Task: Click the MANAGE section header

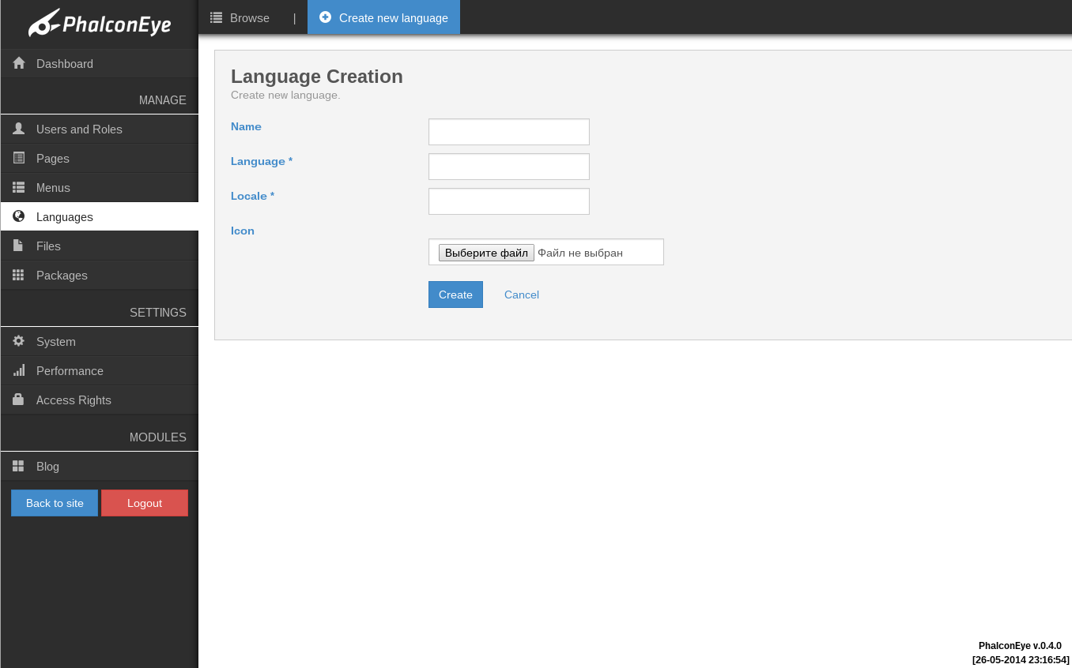Action: tap(163, 100)
